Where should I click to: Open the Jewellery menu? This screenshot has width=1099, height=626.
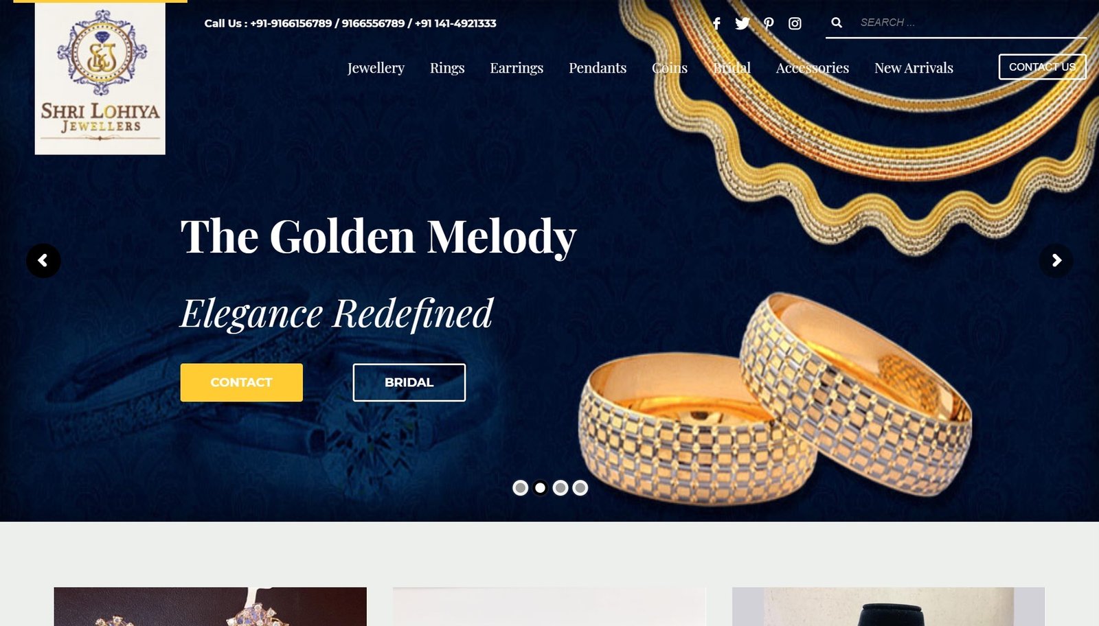point(376,68)
